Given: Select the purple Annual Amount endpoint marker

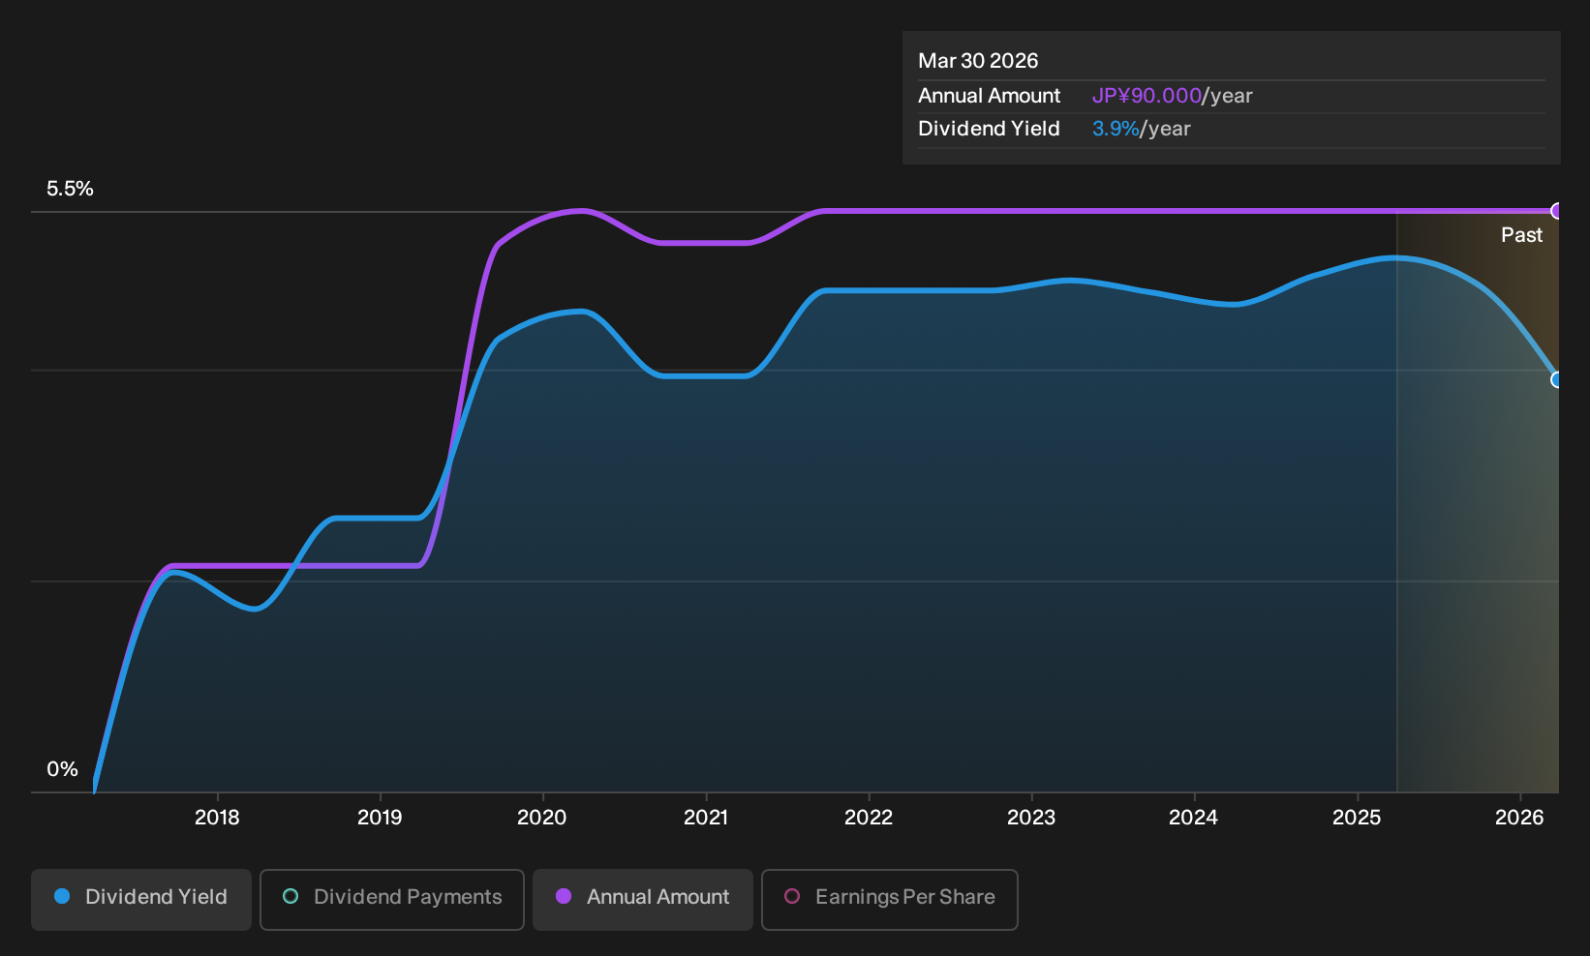Looking at the screenshot, I should (1557, 211).
